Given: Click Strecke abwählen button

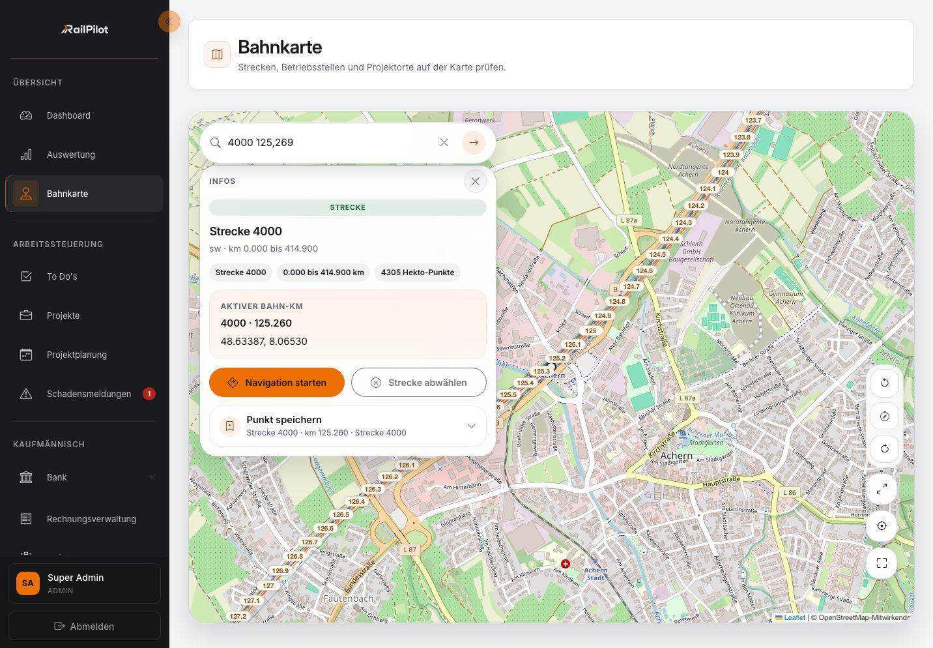Looking at the screenshot, I should [x=419, y=383].
